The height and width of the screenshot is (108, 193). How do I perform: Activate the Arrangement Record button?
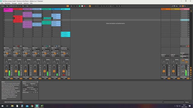(x=84, y=6)
